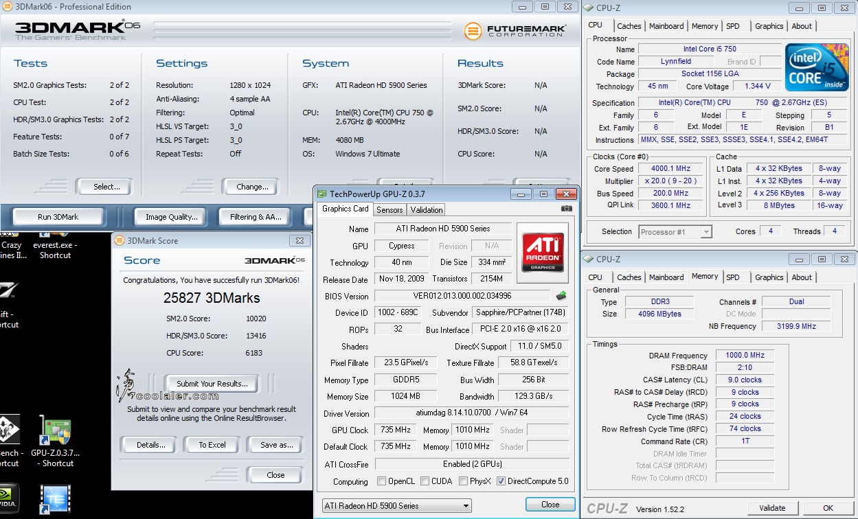Select the Graphics Card tab in GPU-Z
Viewport: 858px width, 519px height.
[346, 209]
